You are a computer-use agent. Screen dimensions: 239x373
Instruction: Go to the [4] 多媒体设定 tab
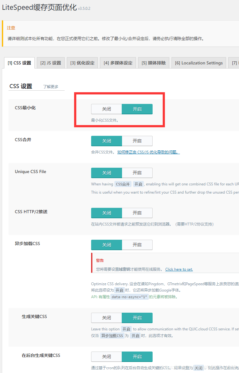[118, 63]
